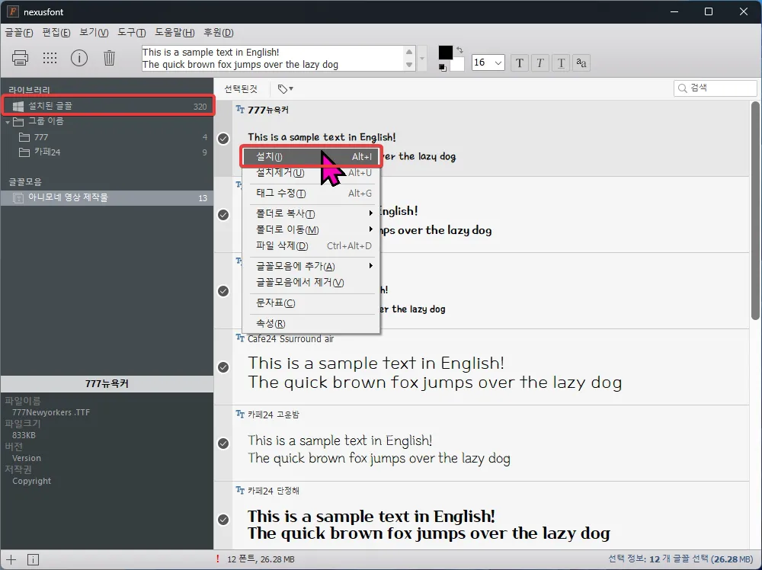Choose 속성(R) in context menu
Screen dimensions: 762x570
click(312, 324)
